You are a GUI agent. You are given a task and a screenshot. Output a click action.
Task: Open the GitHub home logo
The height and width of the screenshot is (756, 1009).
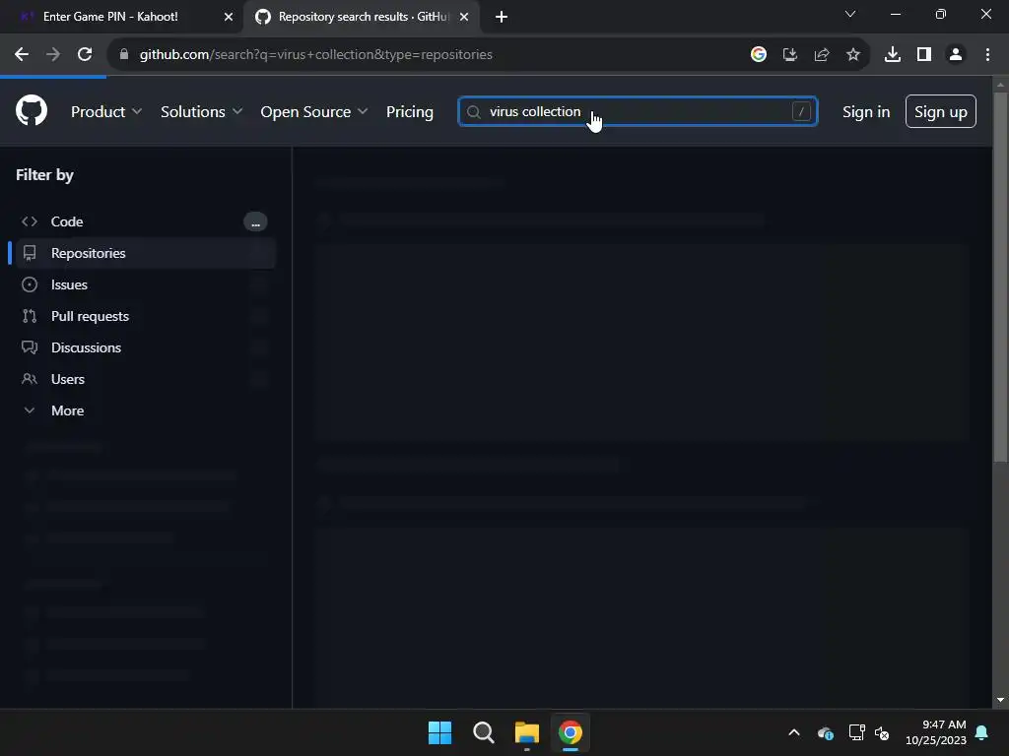click(x=32, y=110)
